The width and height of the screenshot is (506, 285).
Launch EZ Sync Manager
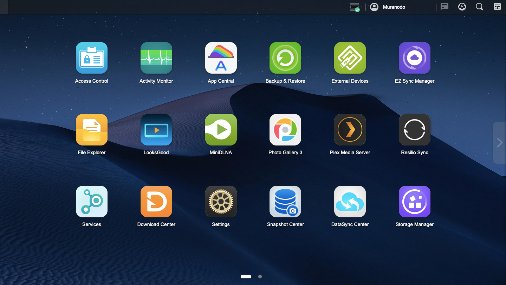tap(415, 58)
